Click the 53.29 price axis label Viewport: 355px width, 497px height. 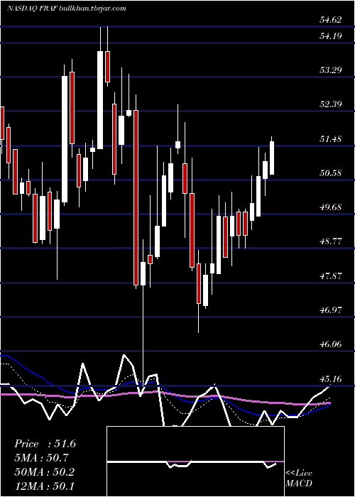[331, 70]
